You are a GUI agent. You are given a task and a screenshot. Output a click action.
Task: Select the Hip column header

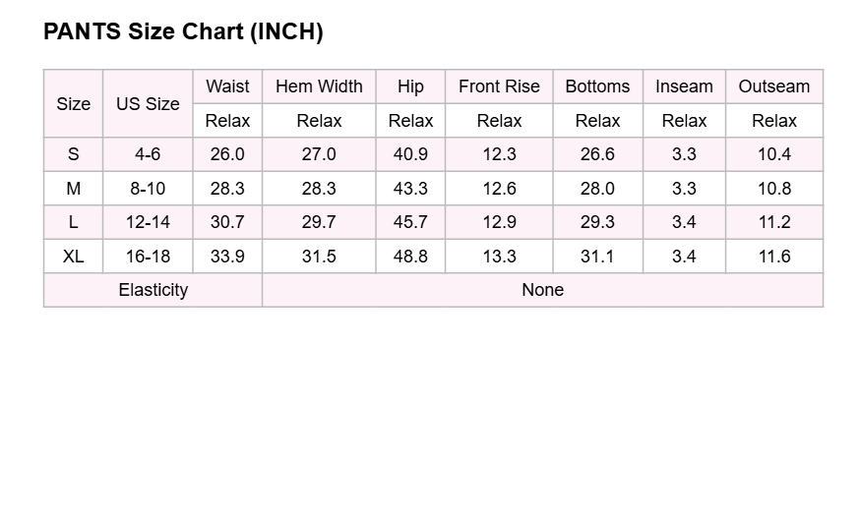click(410, 86)
